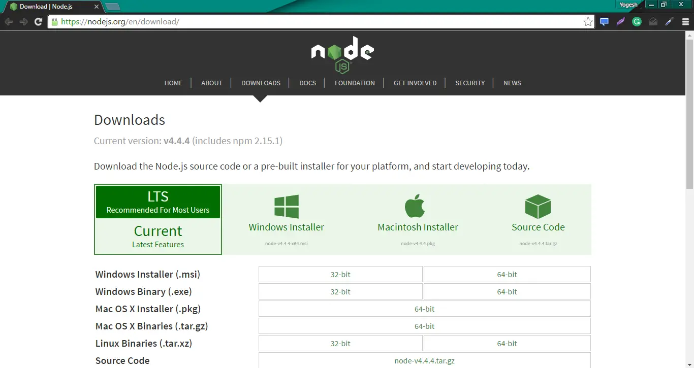694x368 pixels.
Task: Click the browser Forward arrow
Action: [23, 22]
